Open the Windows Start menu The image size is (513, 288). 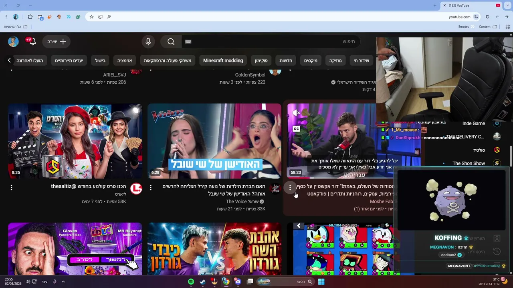pos(321,282)
